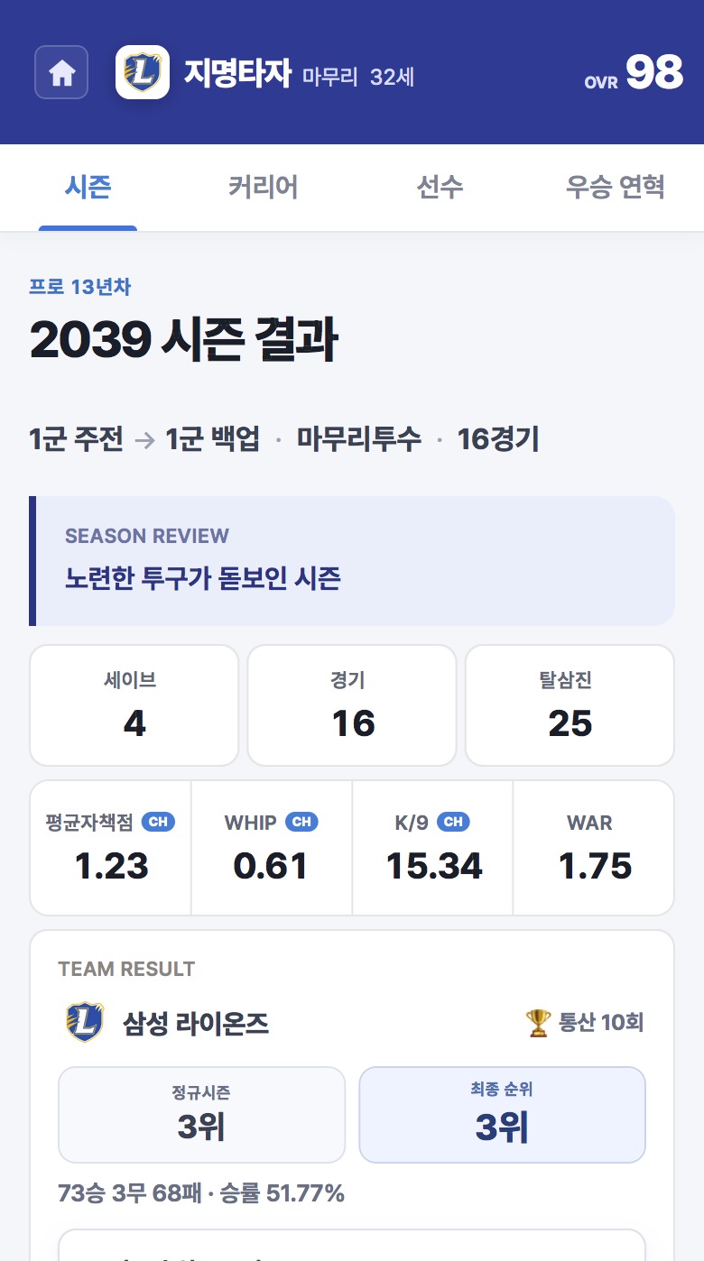This screenshot has width=704, height=1261.
Task: Tap the team logo in the header
Action: (143, 72)
